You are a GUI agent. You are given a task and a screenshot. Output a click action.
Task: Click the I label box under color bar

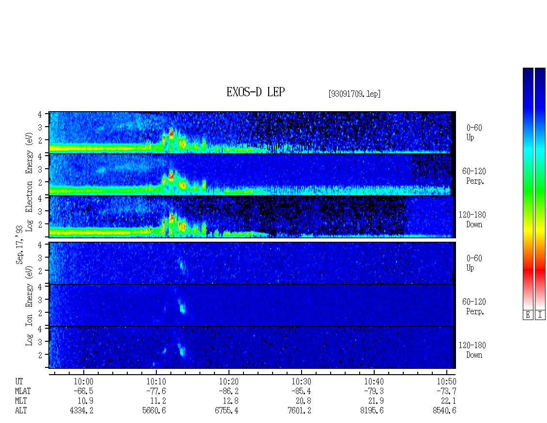click(x=540, y=315)
